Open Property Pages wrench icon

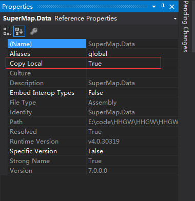[34, 31]
